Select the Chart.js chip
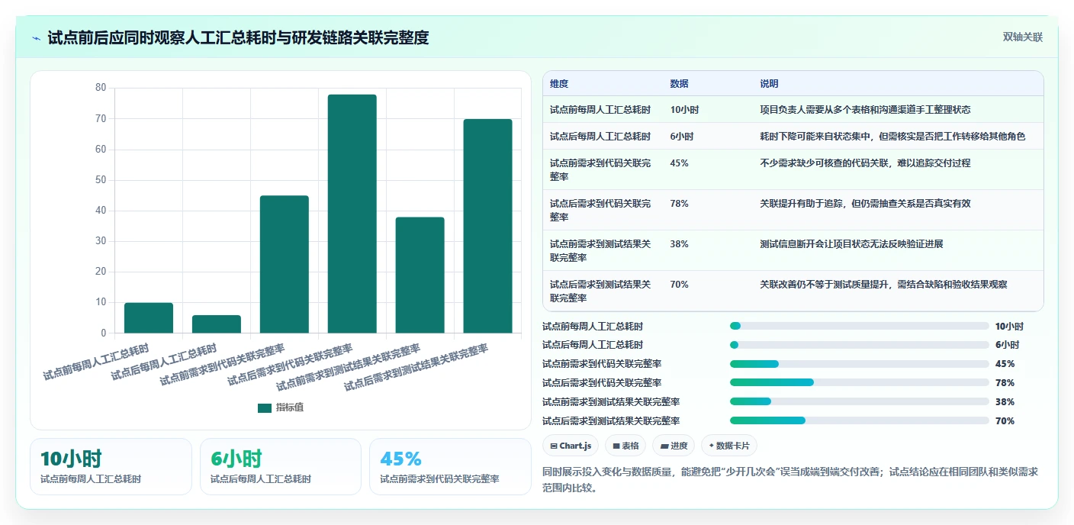Screen dimensions: 1074x525 571,446
